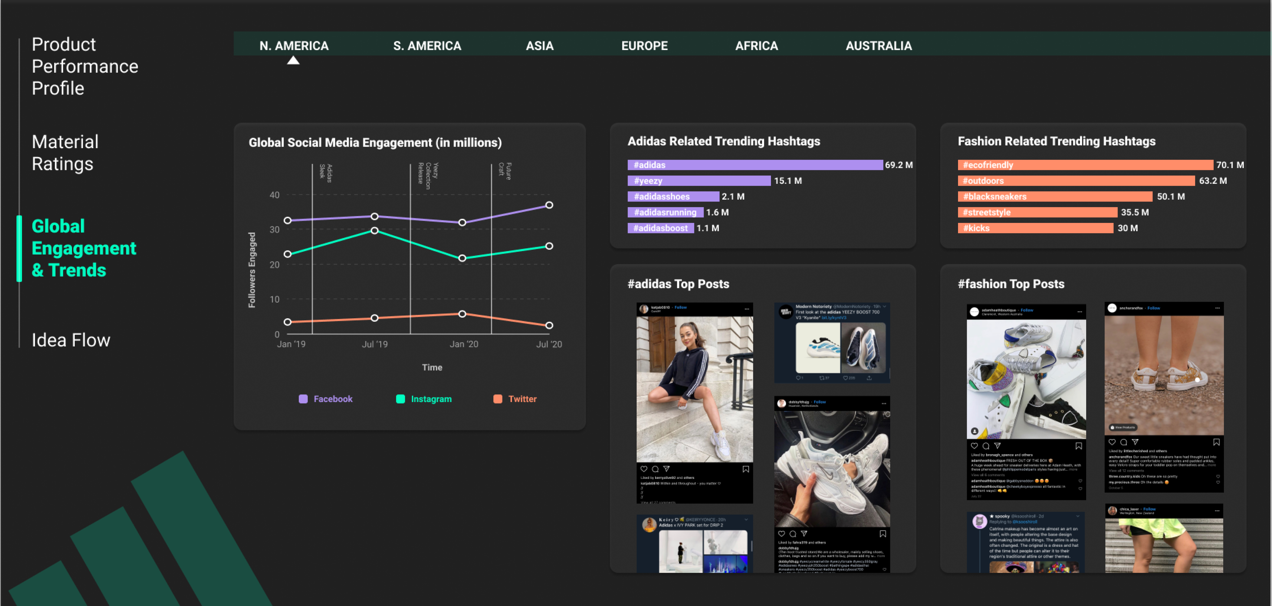Follow adamheathboutique account
The image size is (1272, 606).
click(1027, 310)
